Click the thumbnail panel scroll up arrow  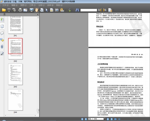point(38,18)
